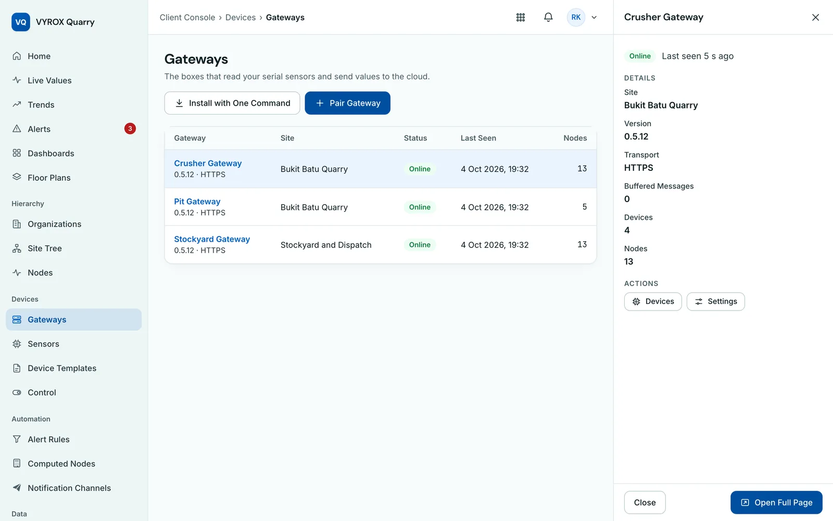The height and width of the screenshot is (521, 833).
Task: Click Online status in Pit Gateway row
Action: pyautogui.click(x=420, y=207)
